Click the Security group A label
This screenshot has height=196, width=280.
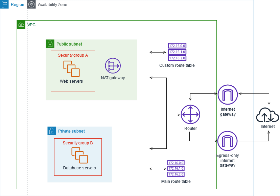coord(73,55)
